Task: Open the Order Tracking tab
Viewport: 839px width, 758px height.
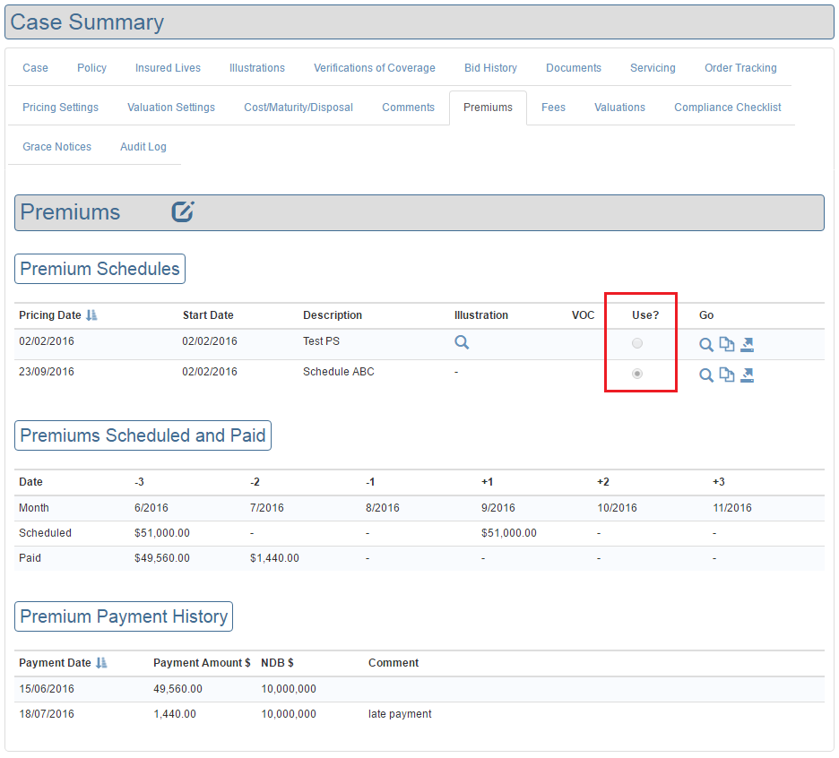Action: coord(740,68)
